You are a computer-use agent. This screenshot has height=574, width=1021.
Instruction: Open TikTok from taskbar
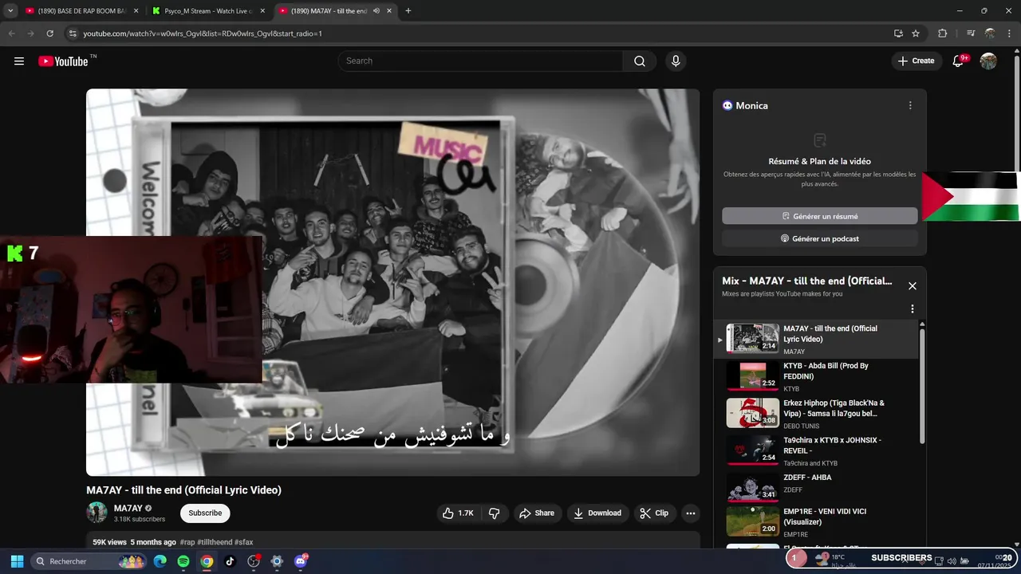click(x=230, y=561)
